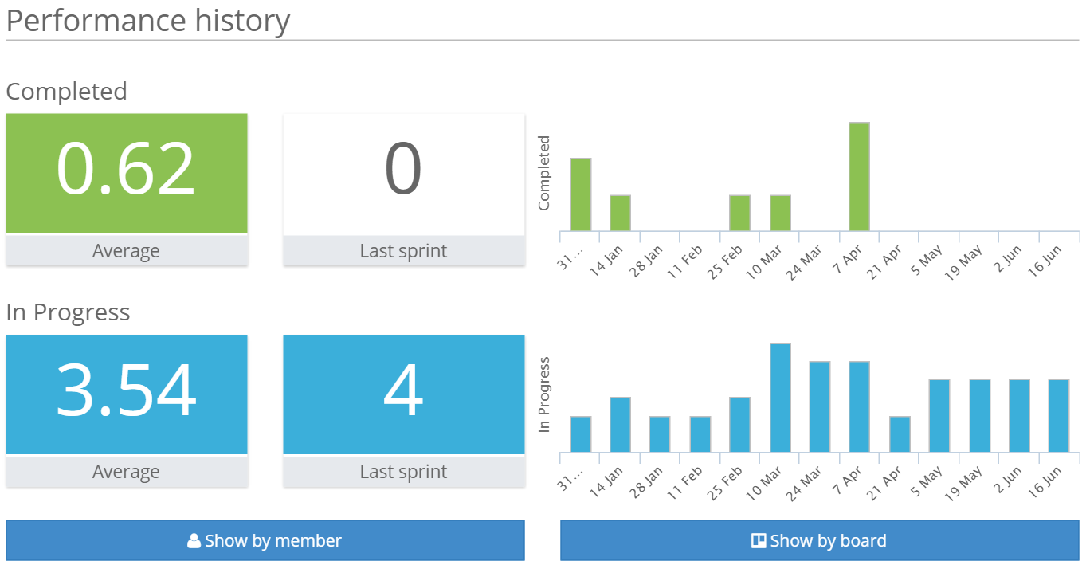
Task: Select the 25 Feb bar in Completed chart
Action: click(739, 213)
